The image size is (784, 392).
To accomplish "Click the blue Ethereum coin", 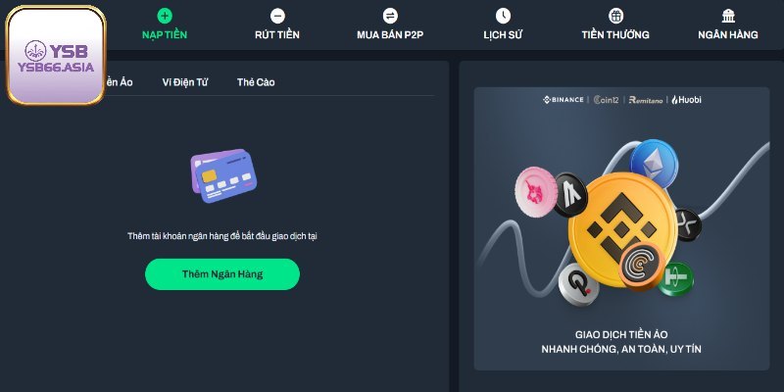I will 654,164.
